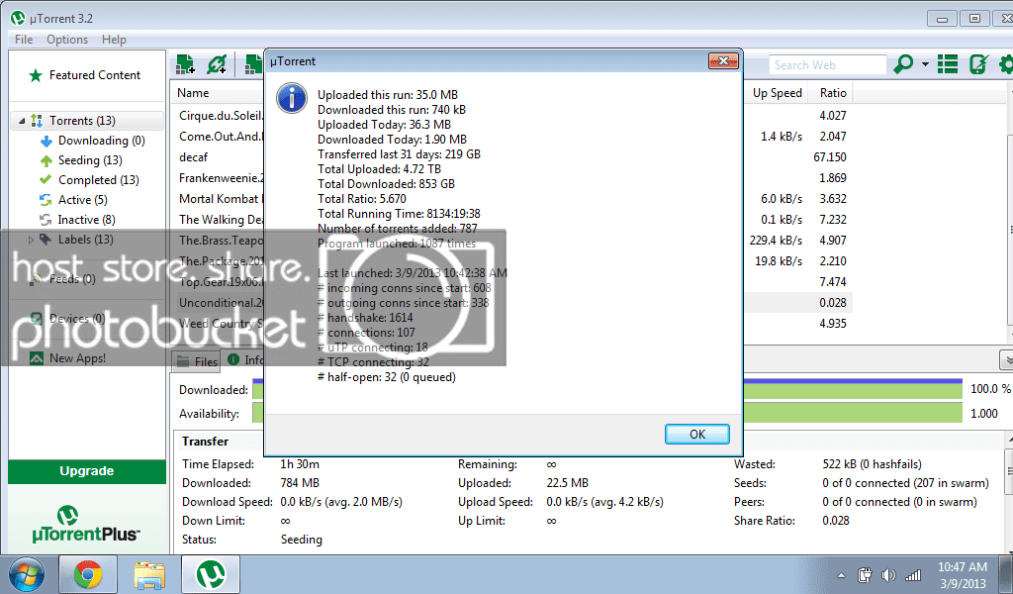Click the Add Torrent from URL icon
1013x594 pixels.
point(217,64)
